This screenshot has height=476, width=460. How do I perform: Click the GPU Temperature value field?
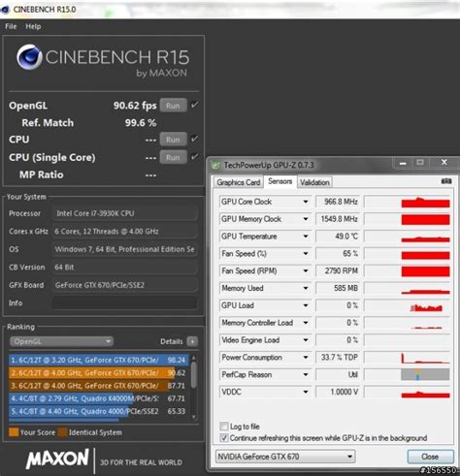[x=338, y=237]
